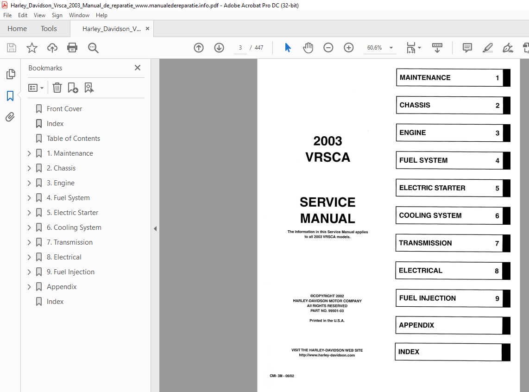Click the 7. Transmission bookmark label
Image resolution: width=529 pixels, height=392 pixels.
[x=69, y=242]
